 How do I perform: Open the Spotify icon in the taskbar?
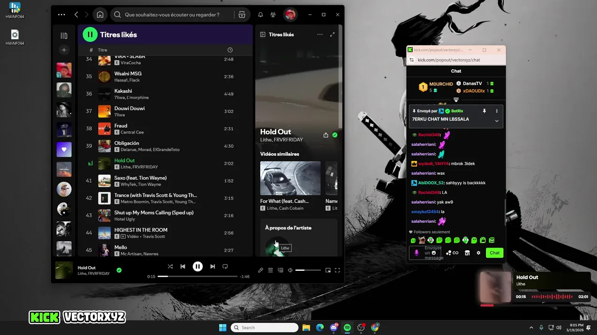tap(347, 328)
